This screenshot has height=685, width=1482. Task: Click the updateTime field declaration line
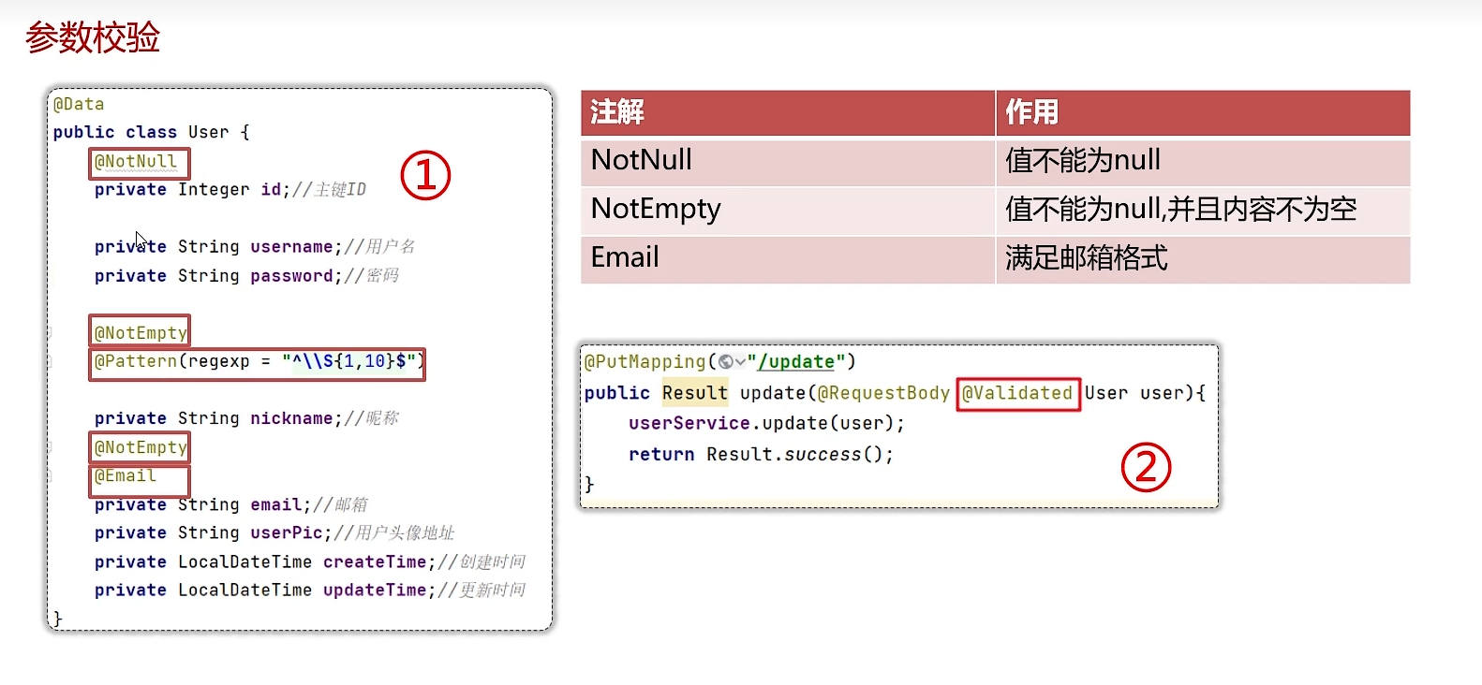coord(310,590)
